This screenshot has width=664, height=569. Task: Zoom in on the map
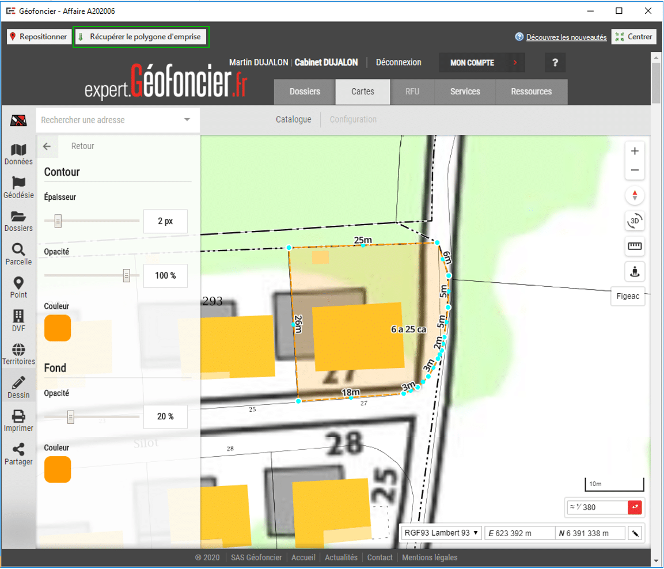click(635, 151)
